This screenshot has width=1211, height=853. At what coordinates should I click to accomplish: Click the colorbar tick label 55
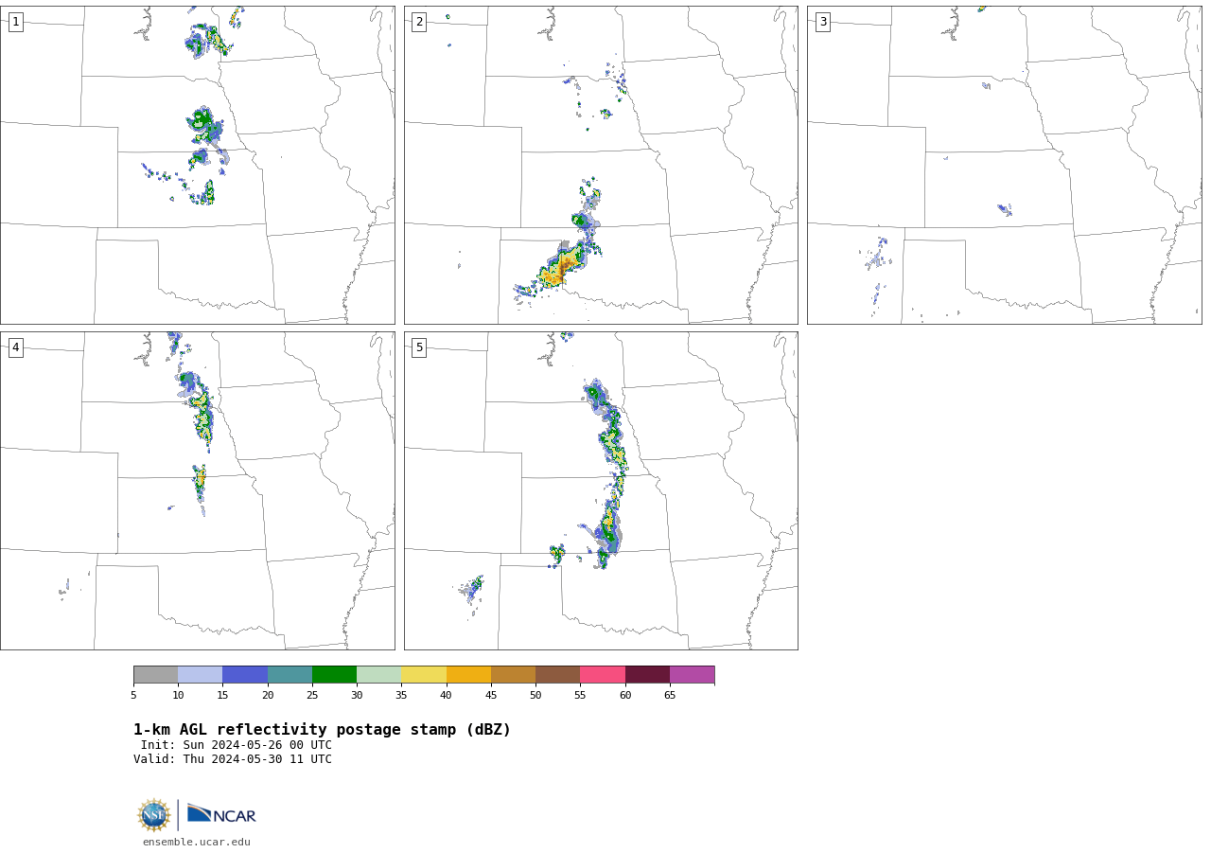[x=580, y=696]
